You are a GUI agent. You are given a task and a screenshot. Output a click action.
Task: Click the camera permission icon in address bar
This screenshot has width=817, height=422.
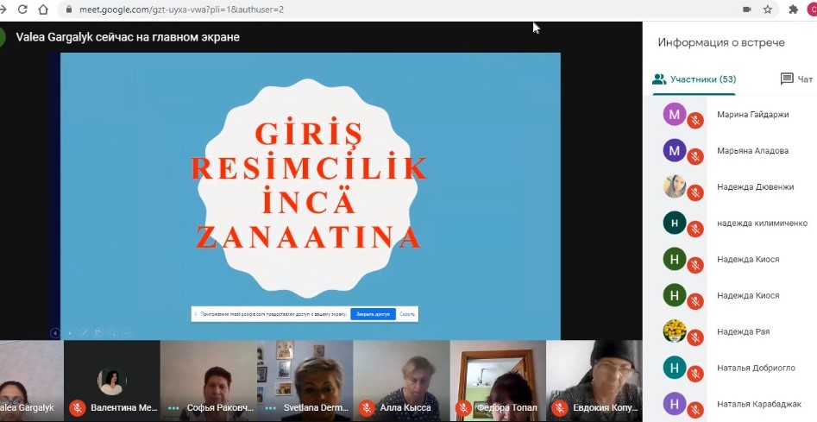click(746, 9)
